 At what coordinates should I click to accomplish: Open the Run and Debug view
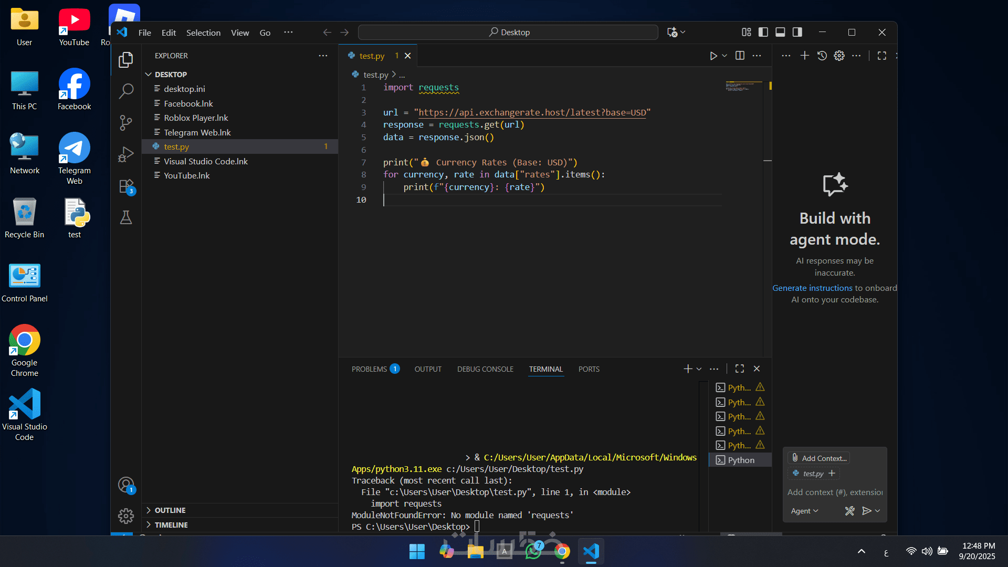126,154
